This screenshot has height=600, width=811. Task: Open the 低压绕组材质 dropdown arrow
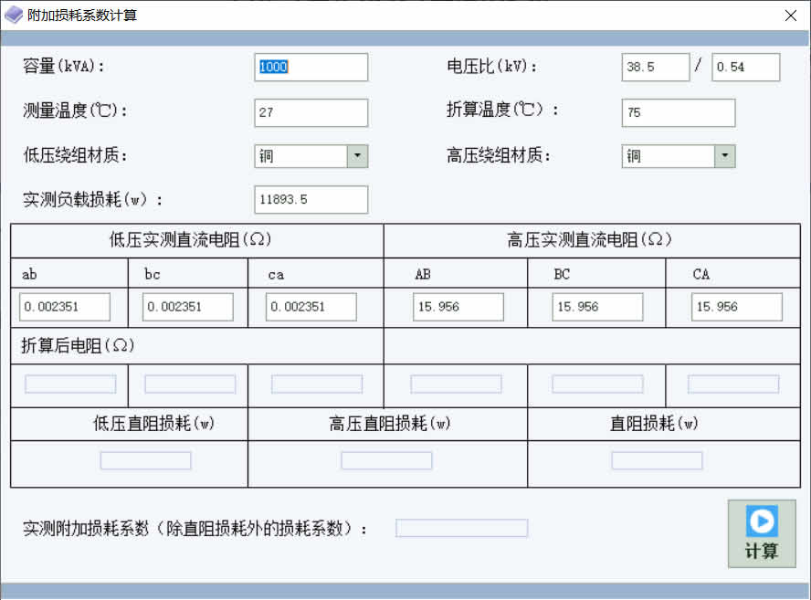click(x=357, y=155)
